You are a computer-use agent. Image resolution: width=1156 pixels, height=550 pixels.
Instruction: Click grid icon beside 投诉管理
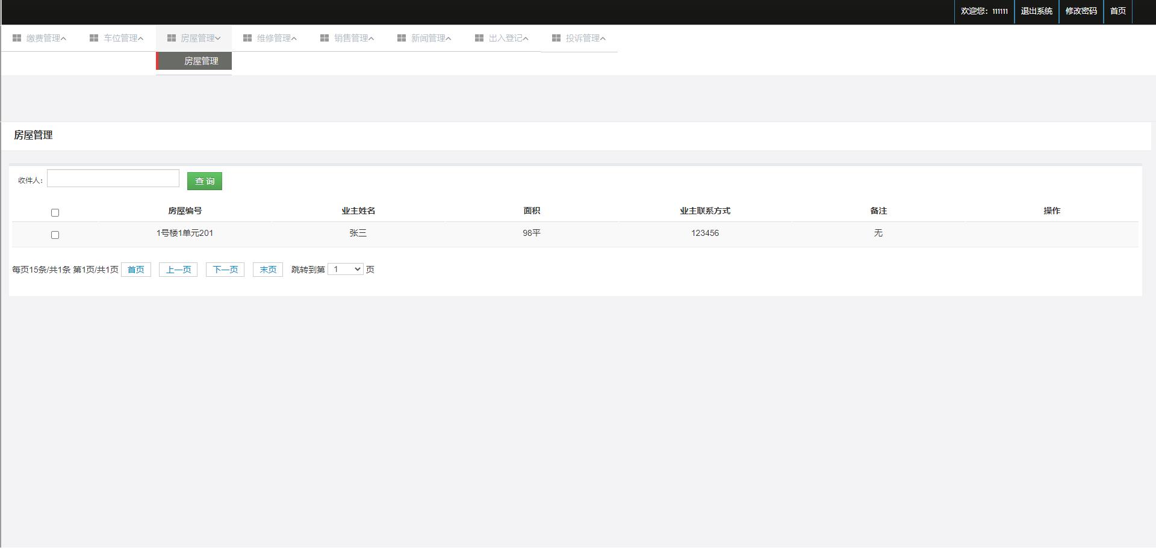[556, 38]
